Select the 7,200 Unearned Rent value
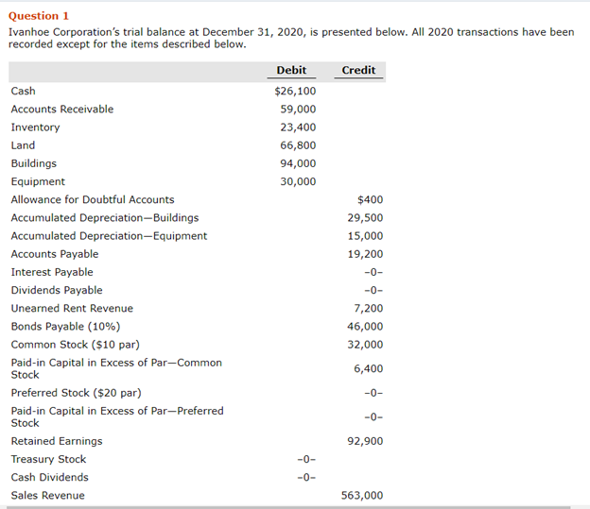This screenshot has height=509, width=590. (368, 308)
